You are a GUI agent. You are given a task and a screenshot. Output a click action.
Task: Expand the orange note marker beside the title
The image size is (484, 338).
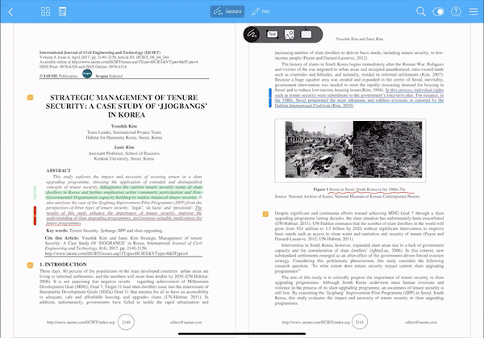pyautogui.click(x=31, y=98)
